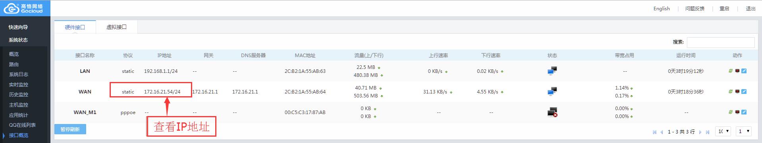Select the 硬件接口 tab

[75, 27]
